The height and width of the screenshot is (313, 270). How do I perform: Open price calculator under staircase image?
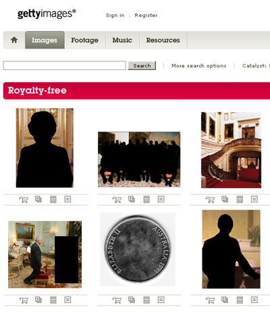point(240,199)
